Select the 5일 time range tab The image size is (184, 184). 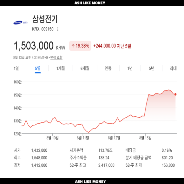[x=38, y=68]
